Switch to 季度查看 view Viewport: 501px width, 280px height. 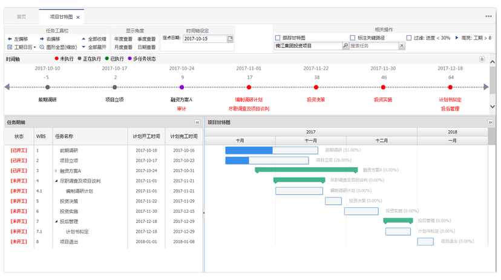pyautogui.click(x=146, y=39)
